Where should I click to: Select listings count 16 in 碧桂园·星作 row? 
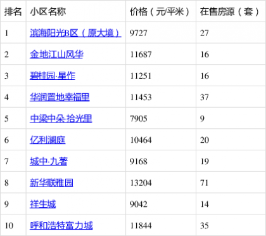205,76
